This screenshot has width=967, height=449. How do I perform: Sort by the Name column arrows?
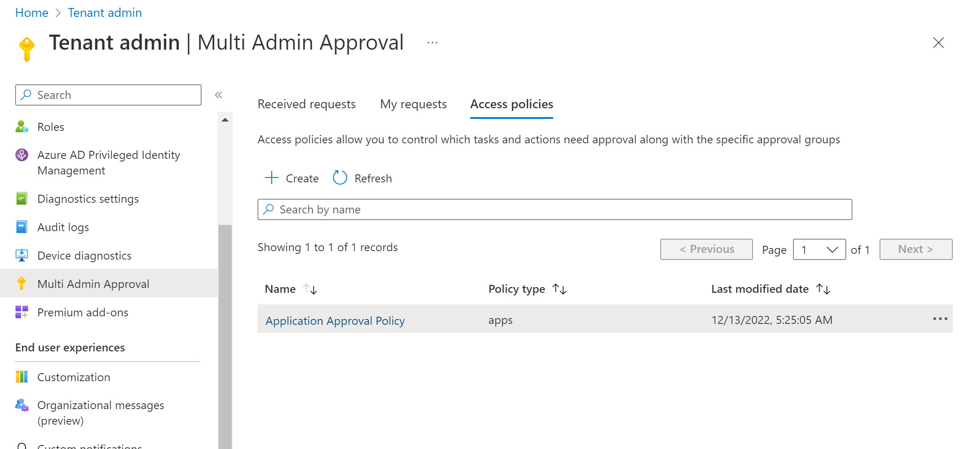click(310, 289)
